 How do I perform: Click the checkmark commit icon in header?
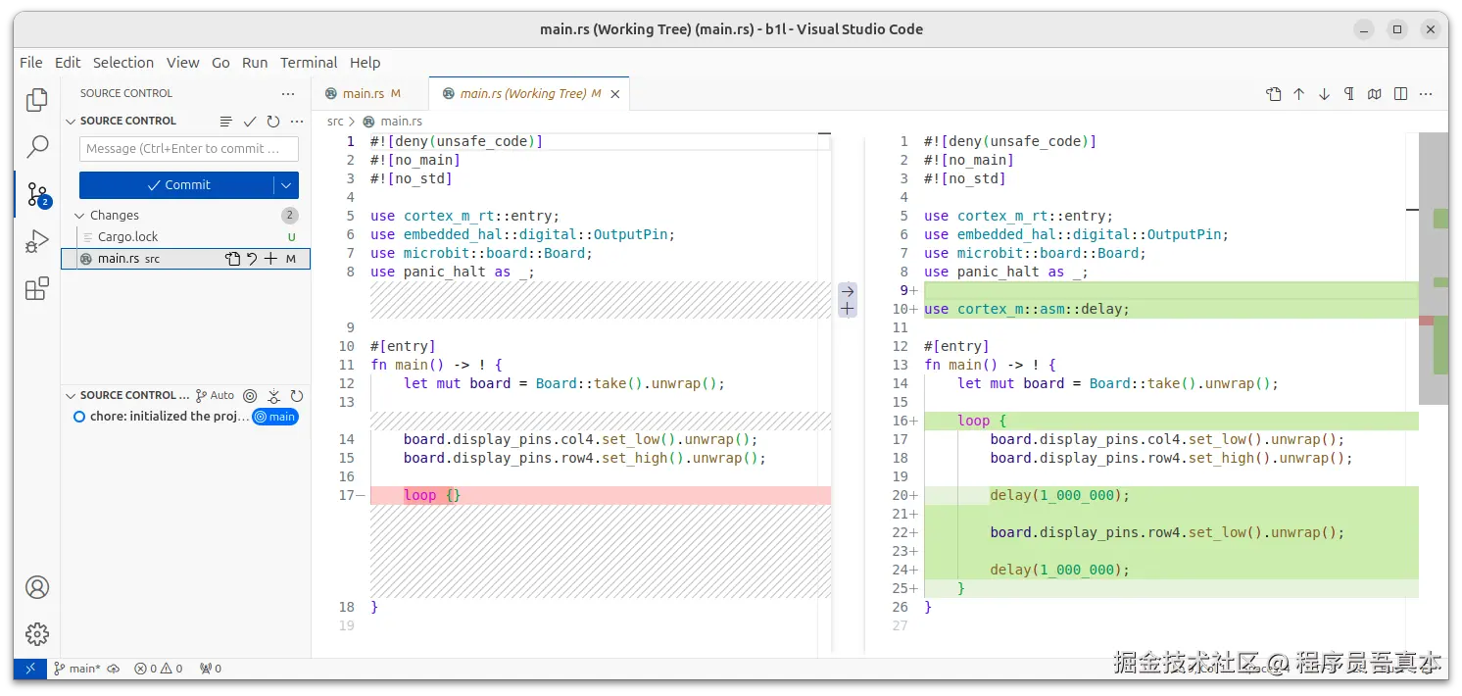point(250,122)
